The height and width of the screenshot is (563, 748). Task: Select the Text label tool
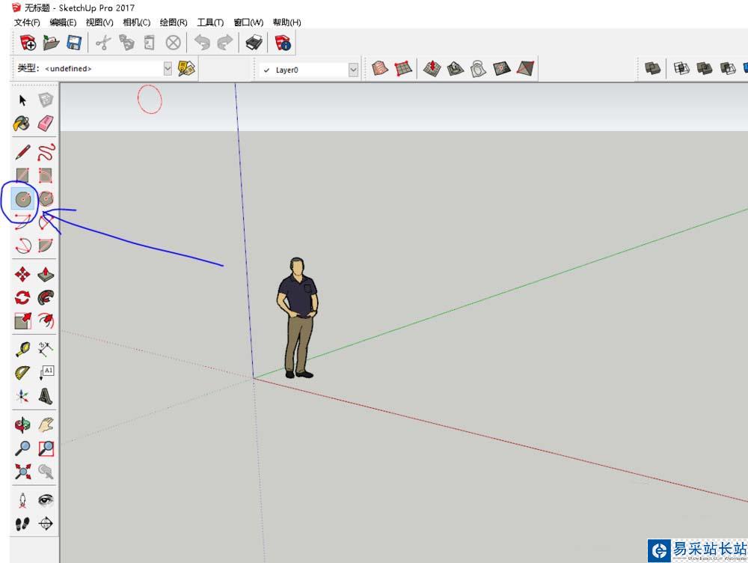pyautogui.click(x=46, y=373)
